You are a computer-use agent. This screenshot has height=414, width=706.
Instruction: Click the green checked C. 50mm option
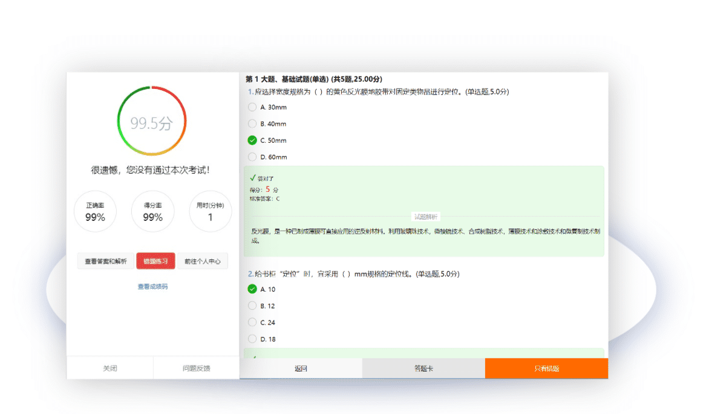click(252, 140)
